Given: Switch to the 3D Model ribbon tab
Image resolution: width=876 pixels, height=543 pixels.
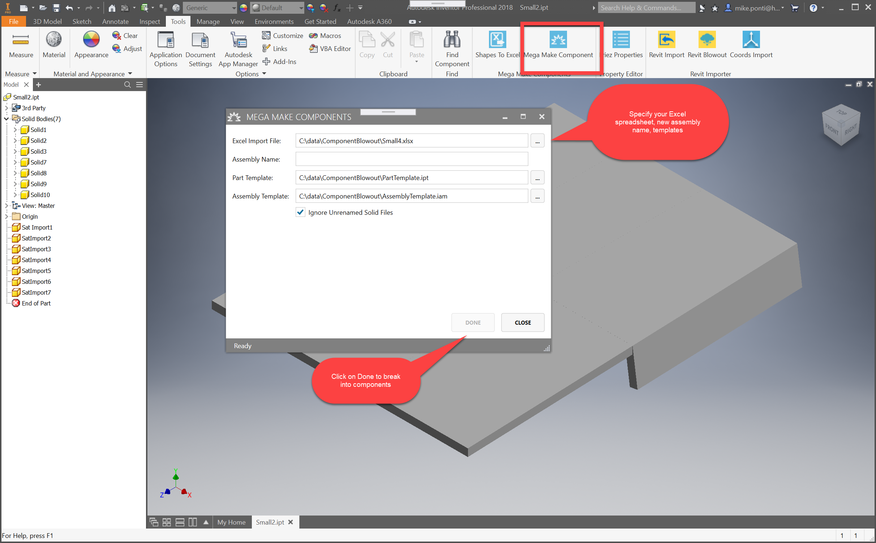Looking at the screenshot, I should (47, 22).
